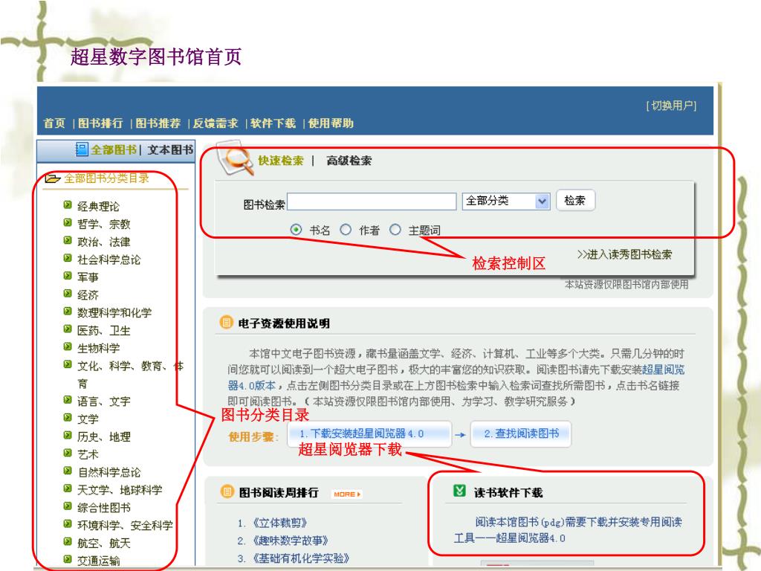Click the 全部图书分类目录 heading

107,178
